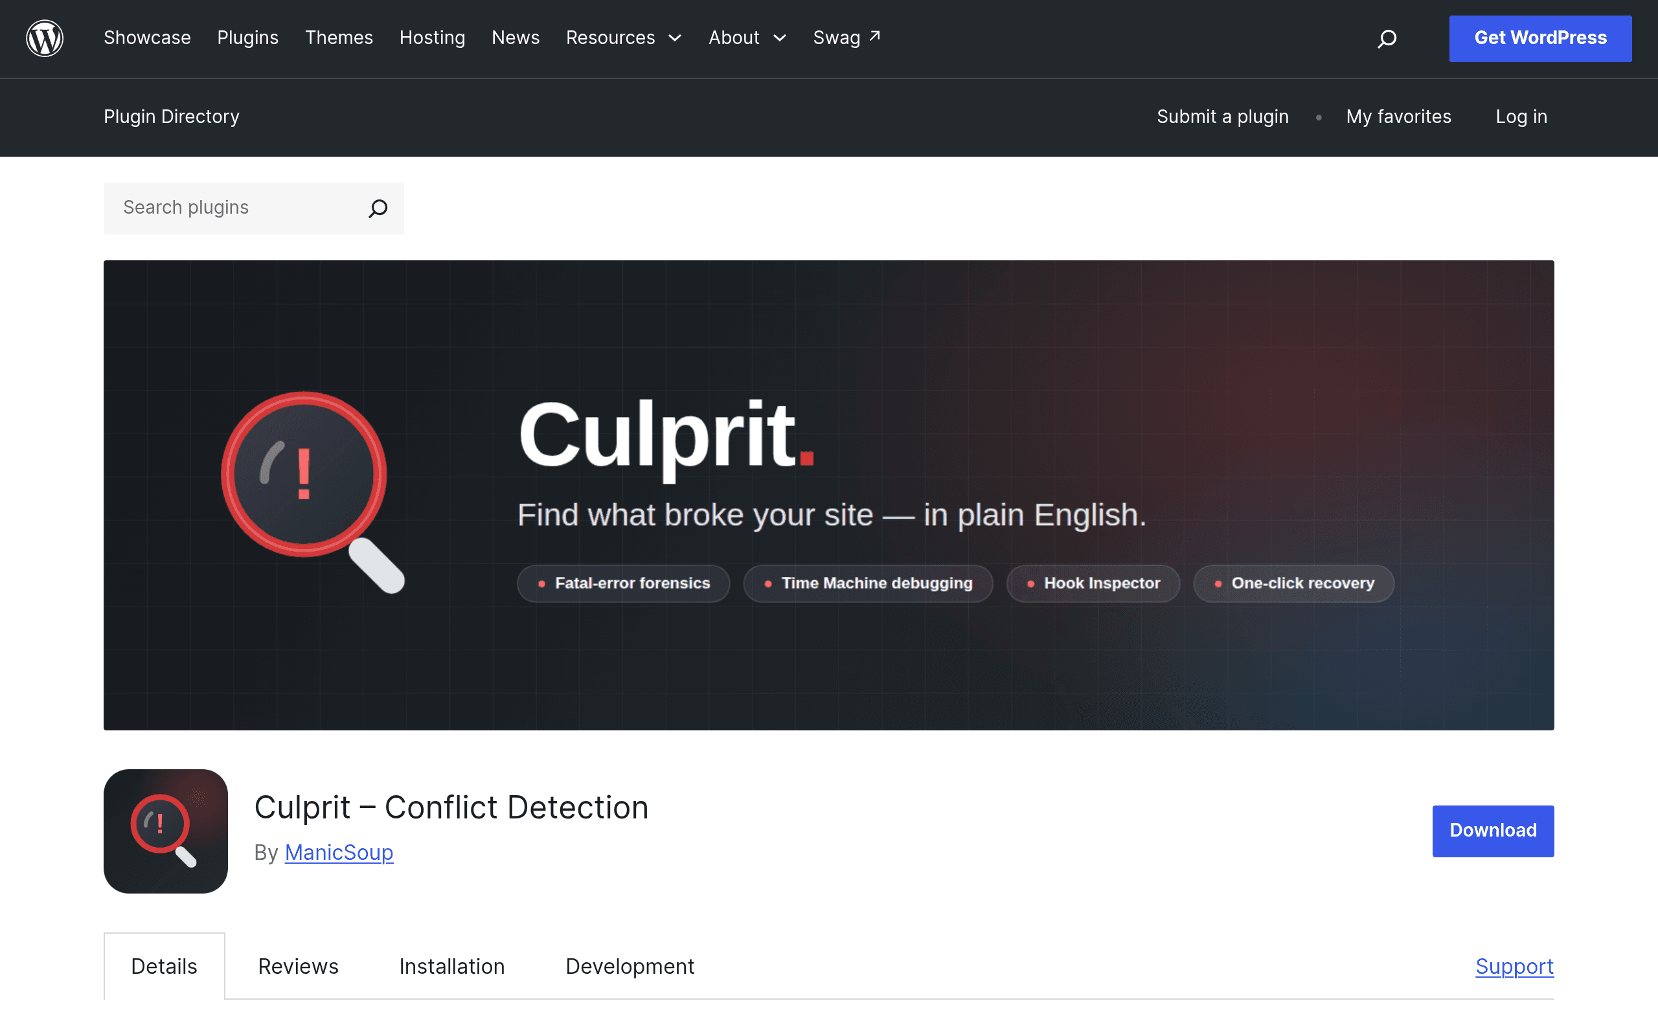This screenshot has width=1658, height=1036.
Task: Click the Get WordPress button
Action: (x=1539, y=38)
